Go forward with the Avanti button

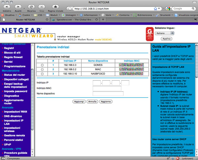click(x=18, y=7)
